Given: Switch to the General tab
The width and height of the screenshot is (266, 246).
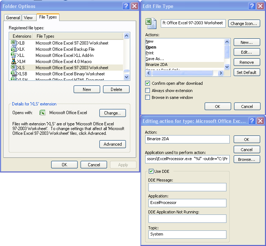Looking at the screenshot, I should tap(13, 18).
